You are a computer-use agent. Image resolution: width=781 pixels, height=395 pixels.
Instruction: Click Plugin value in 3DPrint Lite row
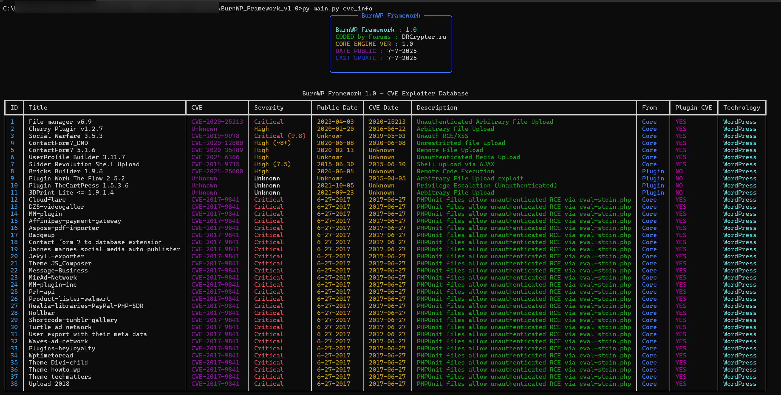pos(653,192)
